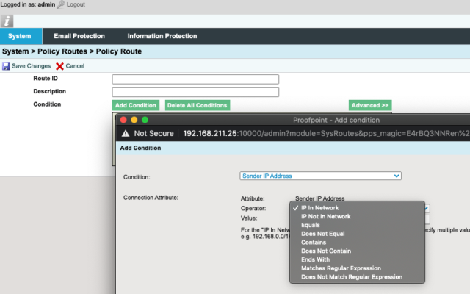This screenshot has width=470, height=294.
Task: Click the red X Cancel icon
Action: point(59,66)
